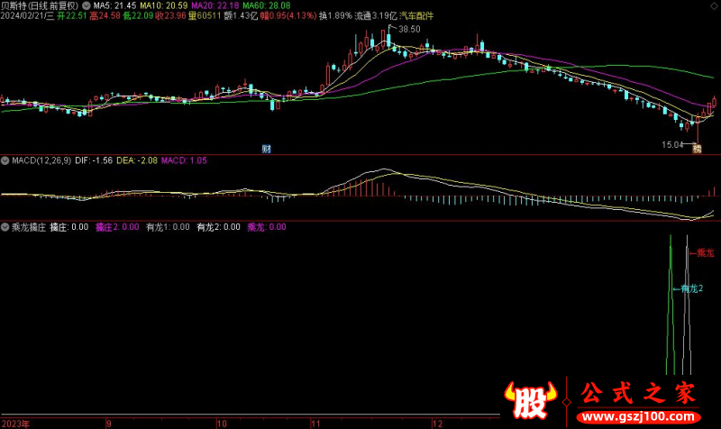Click the 38.50 high price marker
Screen dimensions: 721x429
tap(409, 30)
